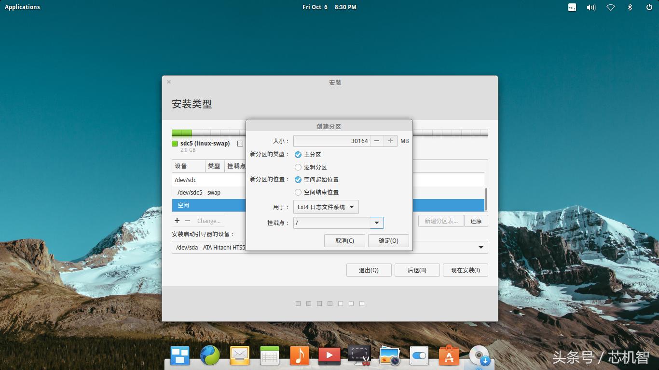Click 现在安装(I) to install now
659x370 pixels.
[465, 270]
